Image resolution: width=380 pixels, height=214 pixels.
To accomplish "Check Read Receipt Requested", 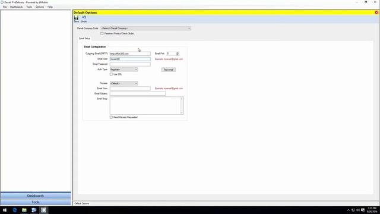I will [111, 117].
